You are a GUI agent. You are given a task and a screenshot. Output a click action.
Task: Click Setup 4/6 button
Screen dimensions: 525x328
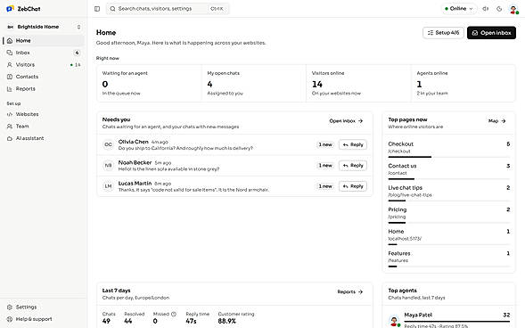[x=443, y=33]
